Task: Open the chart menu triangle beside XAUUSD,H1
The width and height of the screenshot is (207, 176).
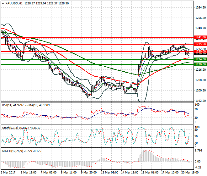Action: coord(3,3)
